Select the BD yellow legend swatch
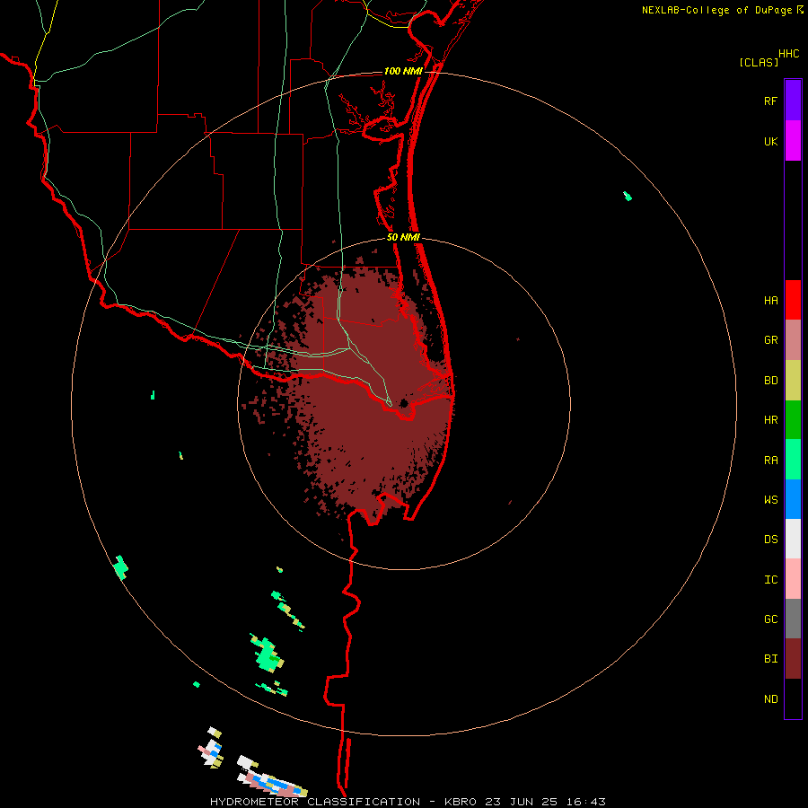808x808 pixels. 793,381
